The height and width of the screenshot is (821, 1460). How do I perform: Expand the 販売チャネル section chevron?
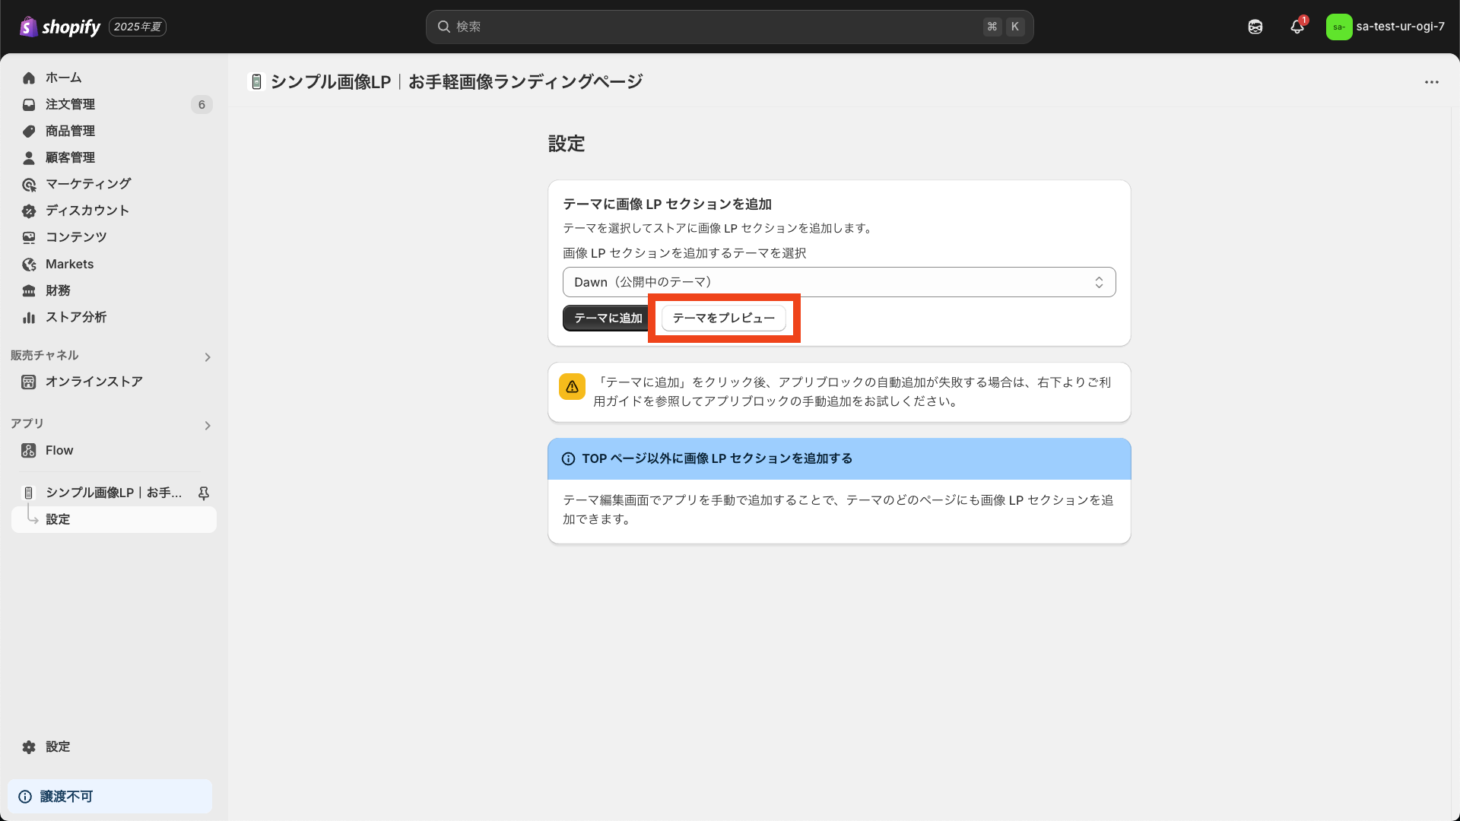click(x=207, y=357)
